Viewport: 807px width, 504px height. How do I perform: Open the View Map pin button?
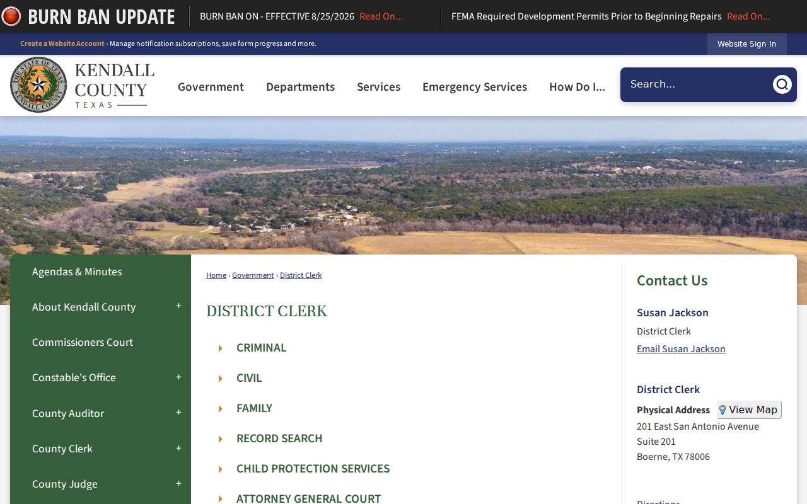(749, 409)
